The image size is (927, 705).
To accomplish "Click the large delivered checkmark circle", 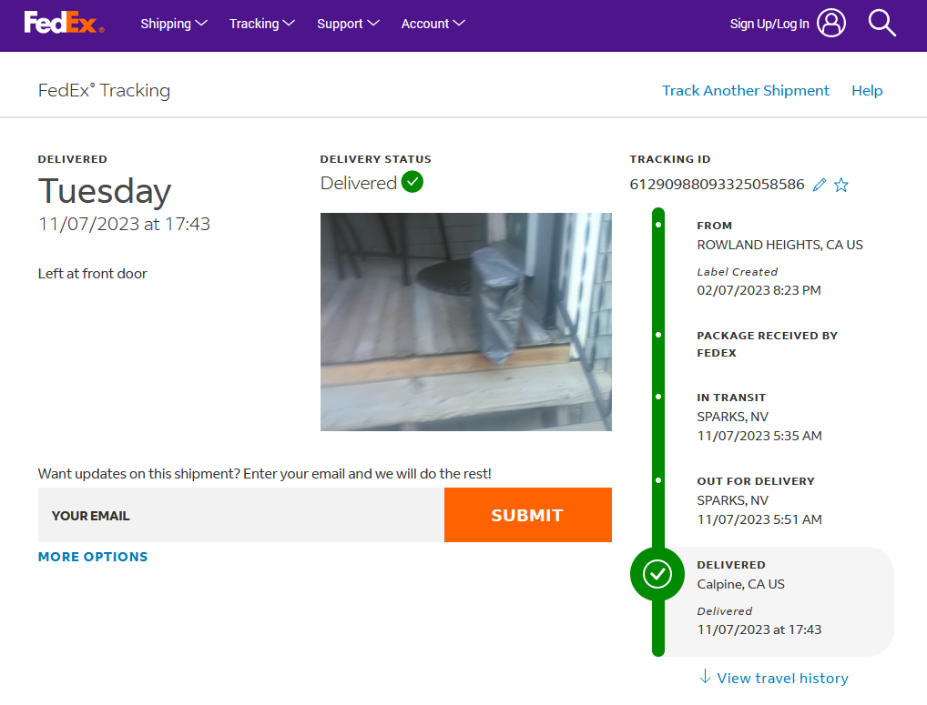I will [657, 574].
